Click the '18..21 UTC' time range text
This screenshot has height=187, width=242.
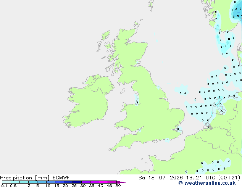(200, 178)
